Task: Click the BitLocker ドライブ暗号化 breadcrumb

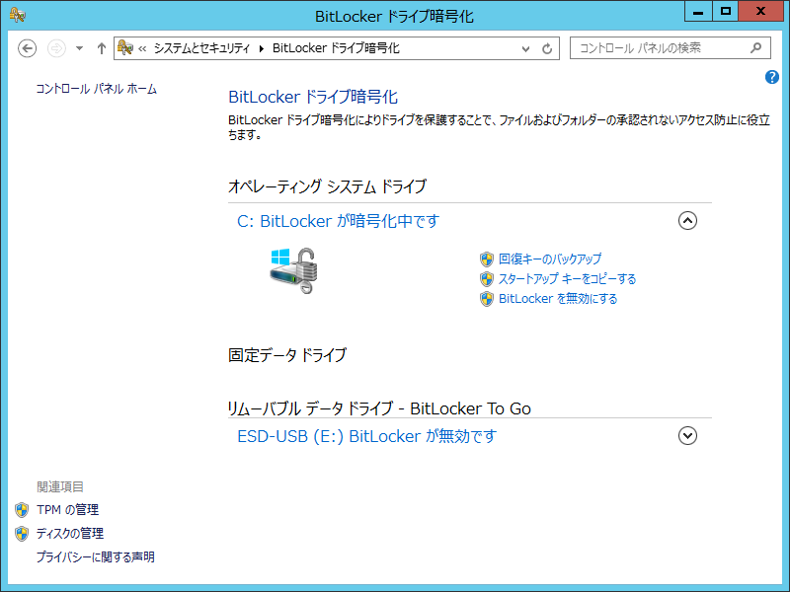Action: coord(336,48)
